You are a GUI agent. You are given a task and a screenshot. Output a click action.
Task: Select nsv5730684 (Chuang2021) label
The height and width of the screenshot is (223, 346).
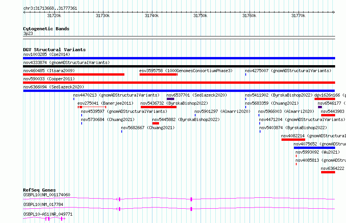(108, 119)
